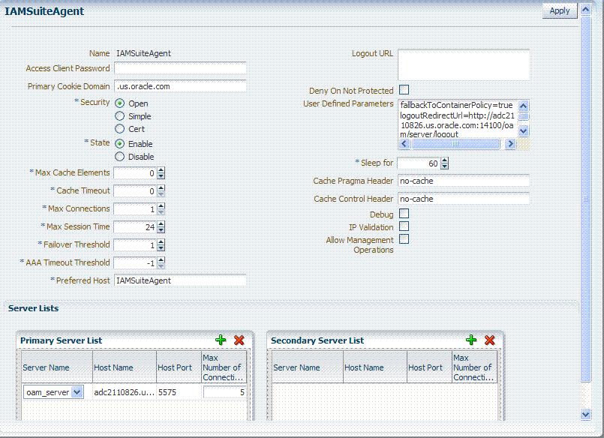
Task: Increase Failover Threshold value
Action: point(161,242)
